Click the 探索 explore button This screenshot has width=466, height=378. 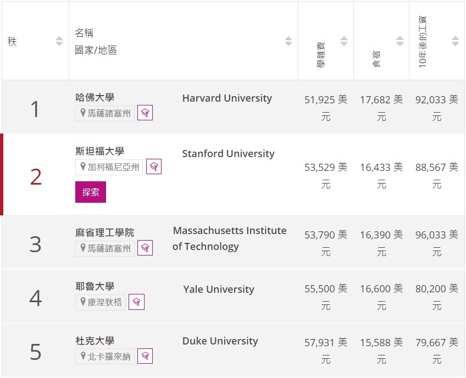pyautogui.click(x=91, y=192)
